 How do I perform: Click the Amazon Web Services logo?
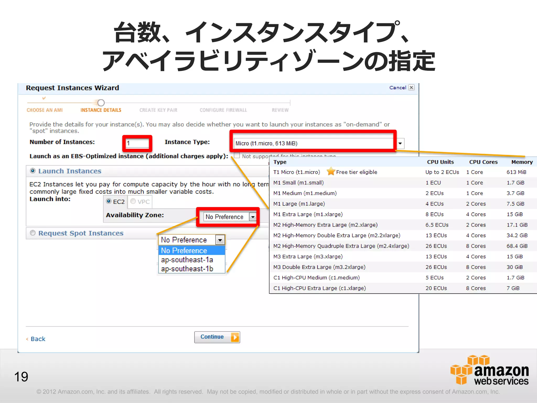pyautogui.click(x=489, y=370)
